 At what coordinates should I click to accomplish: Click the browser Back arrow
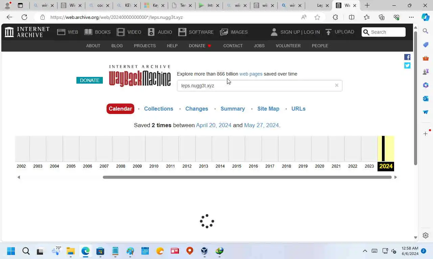9,17
